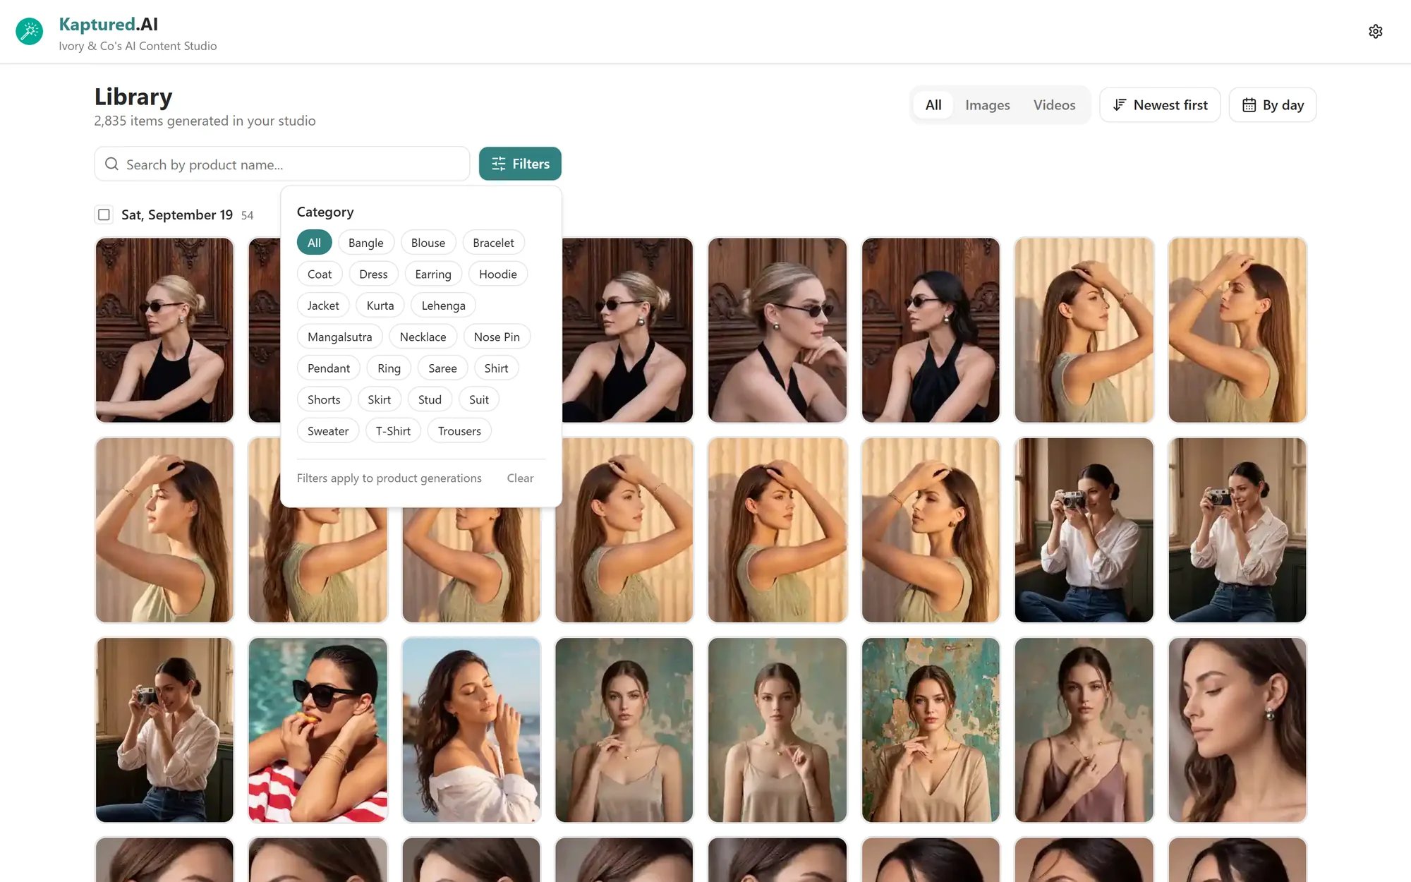Open the close-up profile earring thumbnail
This screenshot has height=882, width=1411.
point(1237,730)
